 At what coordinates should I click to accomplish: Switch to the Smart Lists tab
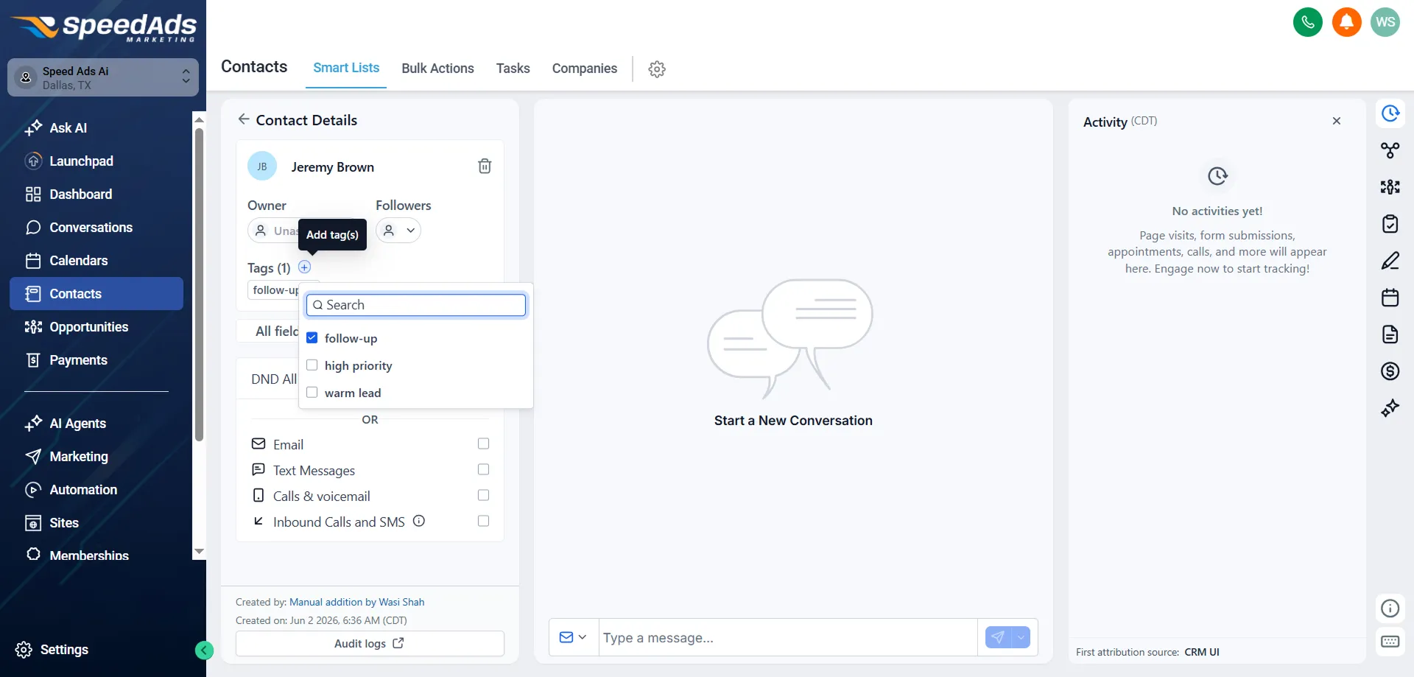pyautogui.click(x=346, y=68)
